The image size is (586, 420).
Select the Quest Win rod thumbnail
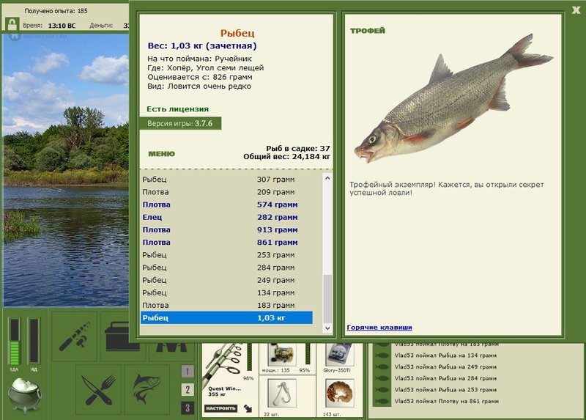[223, 364]
